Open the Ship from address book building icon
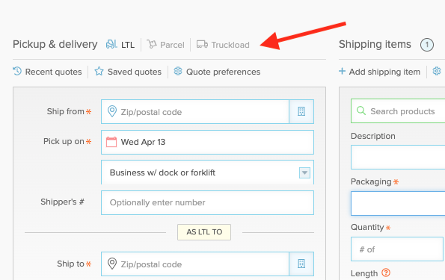 301,112
